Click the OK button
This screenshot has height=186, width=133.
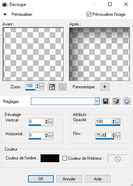pos(41,179)
